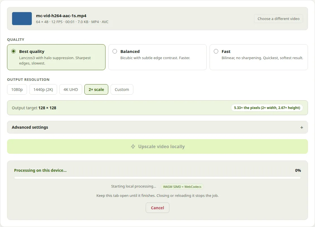Screen dimensions: 315x227
Task: Click the 'Output target 128 × 128' text
Action: coord(34,108)
